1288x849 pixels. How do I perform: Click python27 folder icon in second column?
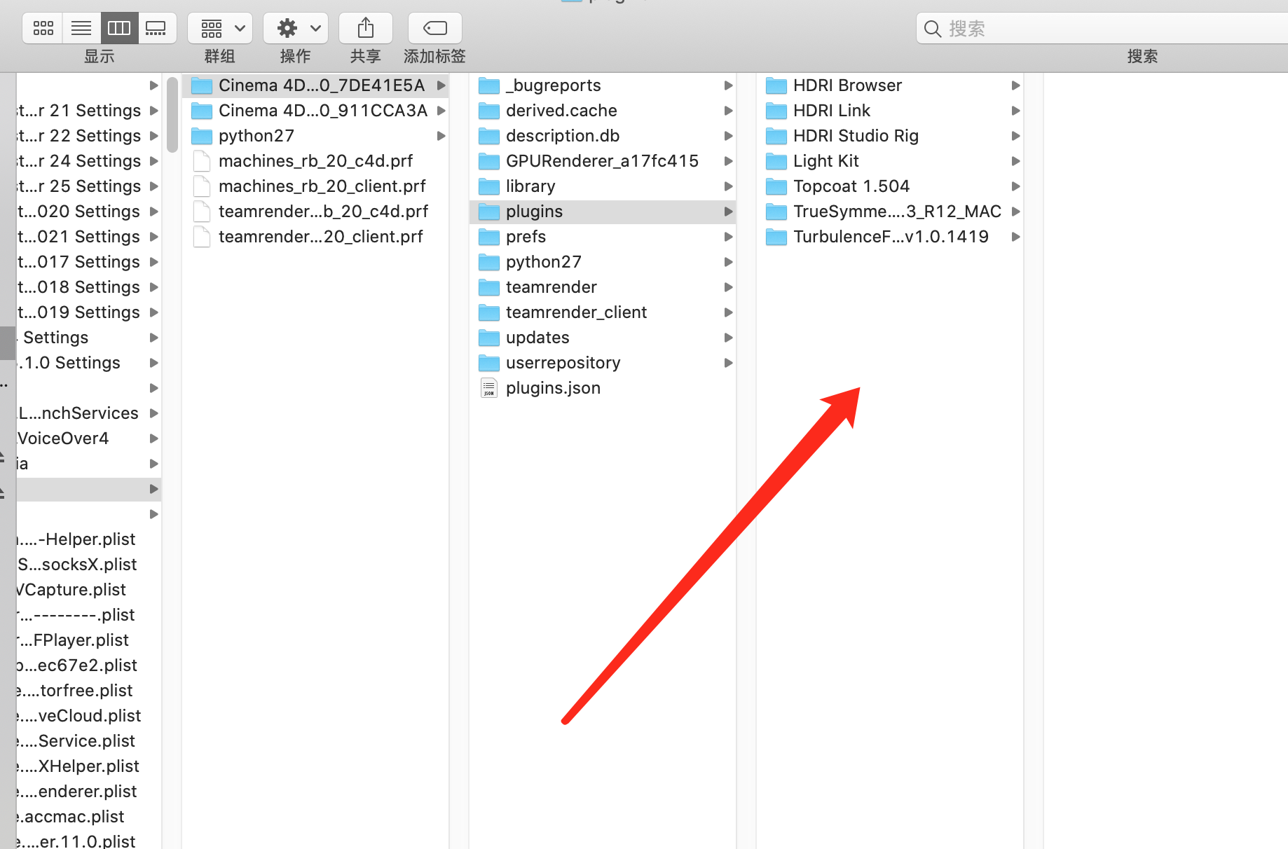tap(202, 136)
